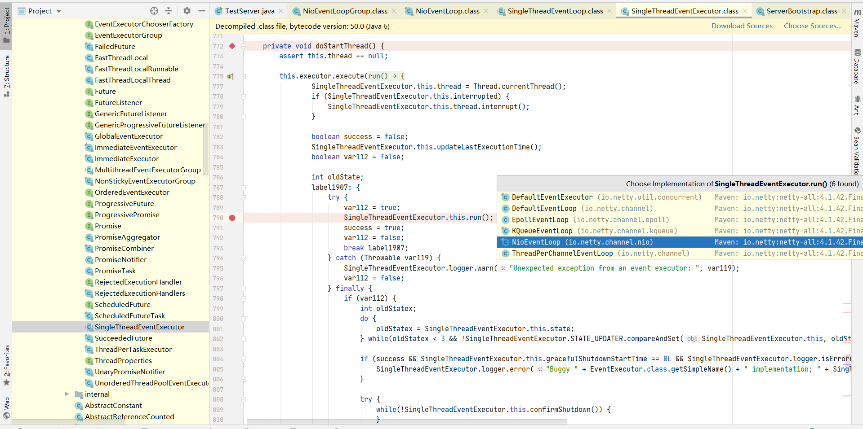Click line number 786 in the gutter

click(218, 177)
